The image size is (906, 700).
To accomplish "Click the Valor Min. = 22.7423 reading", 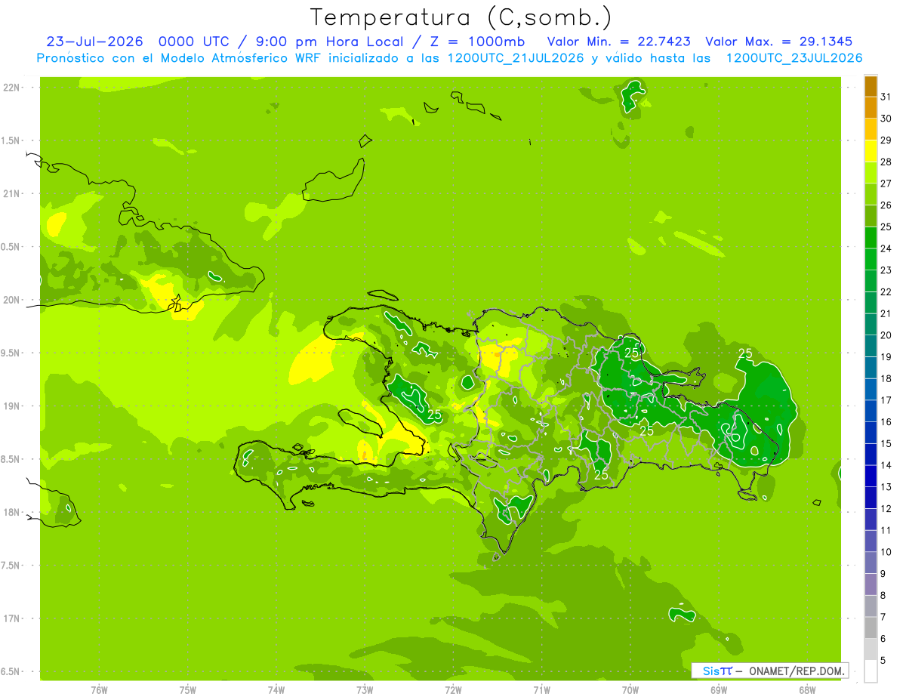I will [x=618, y=42].
